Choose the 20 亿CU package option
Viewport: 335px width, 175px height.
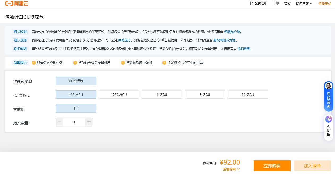tap(248, 95)
